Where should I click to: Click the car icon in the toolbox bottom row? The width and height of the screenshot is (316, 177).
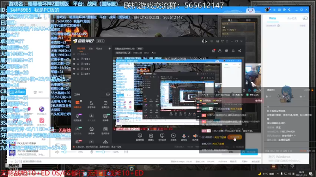pyautogui.click(x=105, y=142)
